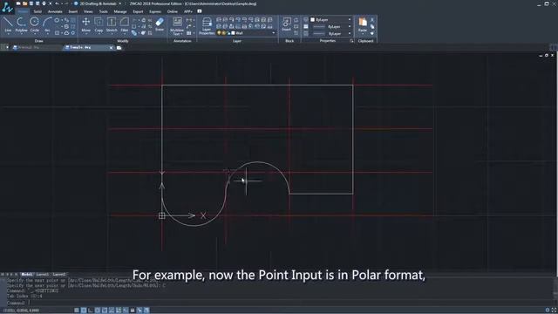This screenshot has width=558, height=314.
Task: Click the Undo arrow in quick access bar
Action: pos(57,3)
